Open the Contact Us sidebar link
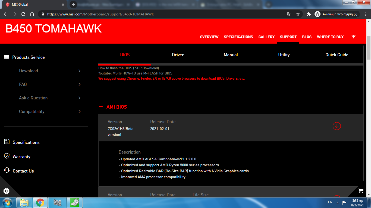 pyautogui.click(x=23, y=171)
